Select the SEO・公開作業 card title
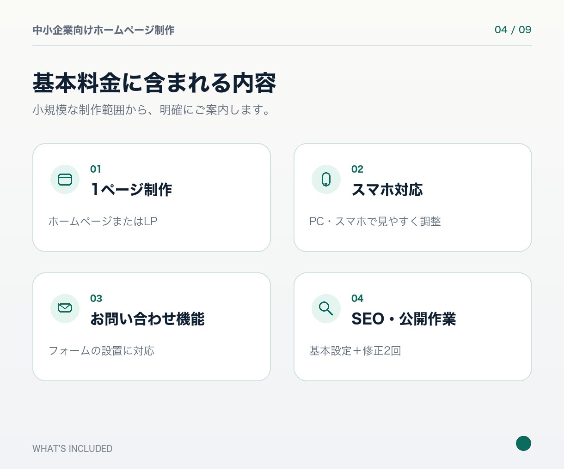 point(404,319)
